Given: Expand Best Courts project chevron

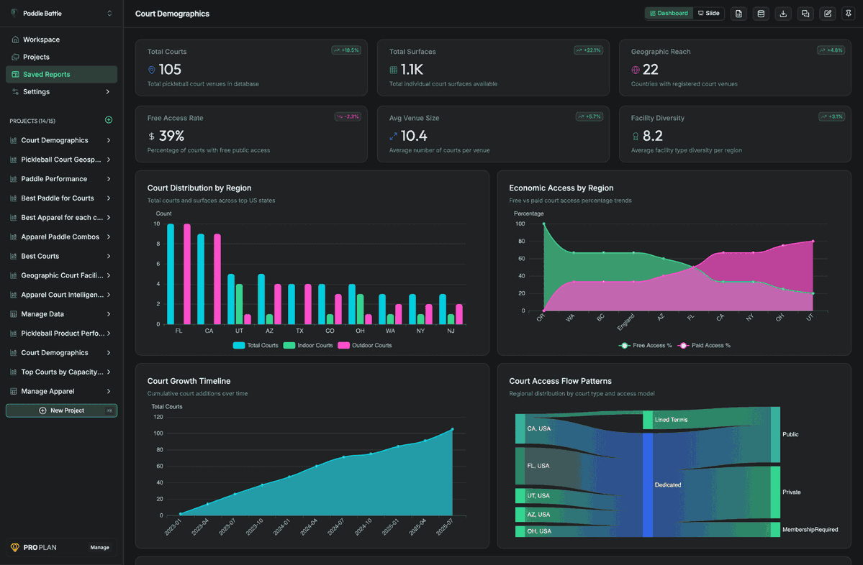Looking at the screenshot, I should pos(109,256).
